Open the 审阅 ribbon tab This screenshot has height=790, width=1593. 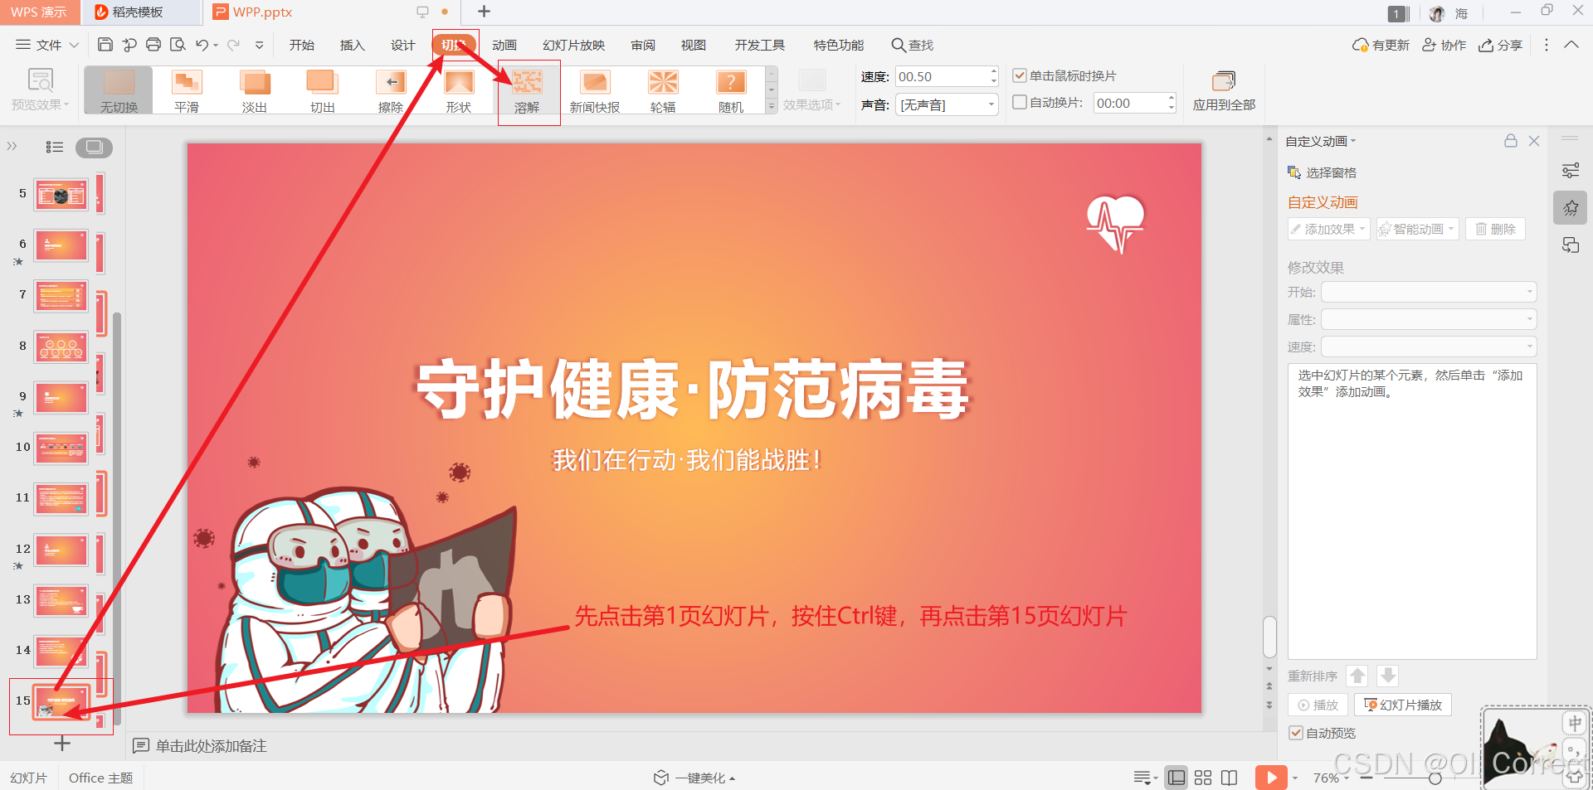tap(643, 45)
